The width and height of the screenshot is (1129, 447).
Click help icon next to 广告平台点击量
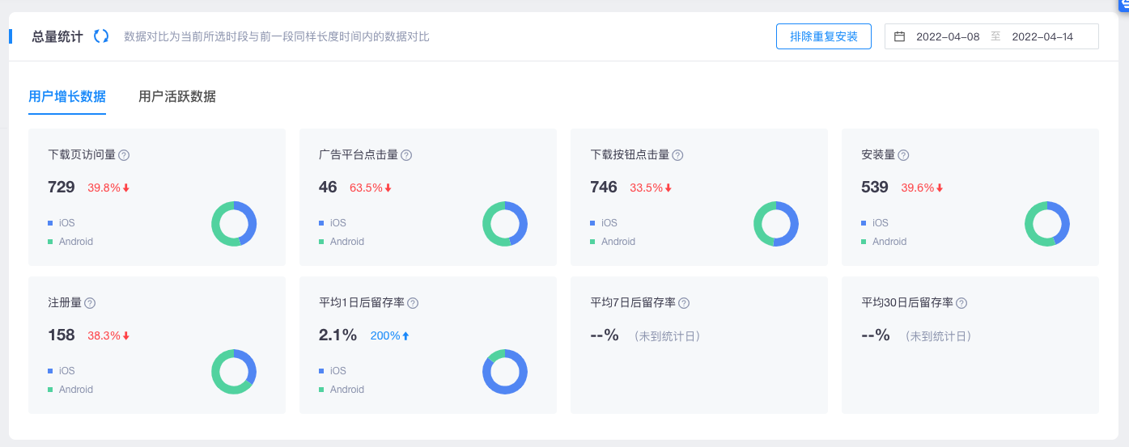pos(406,155)
